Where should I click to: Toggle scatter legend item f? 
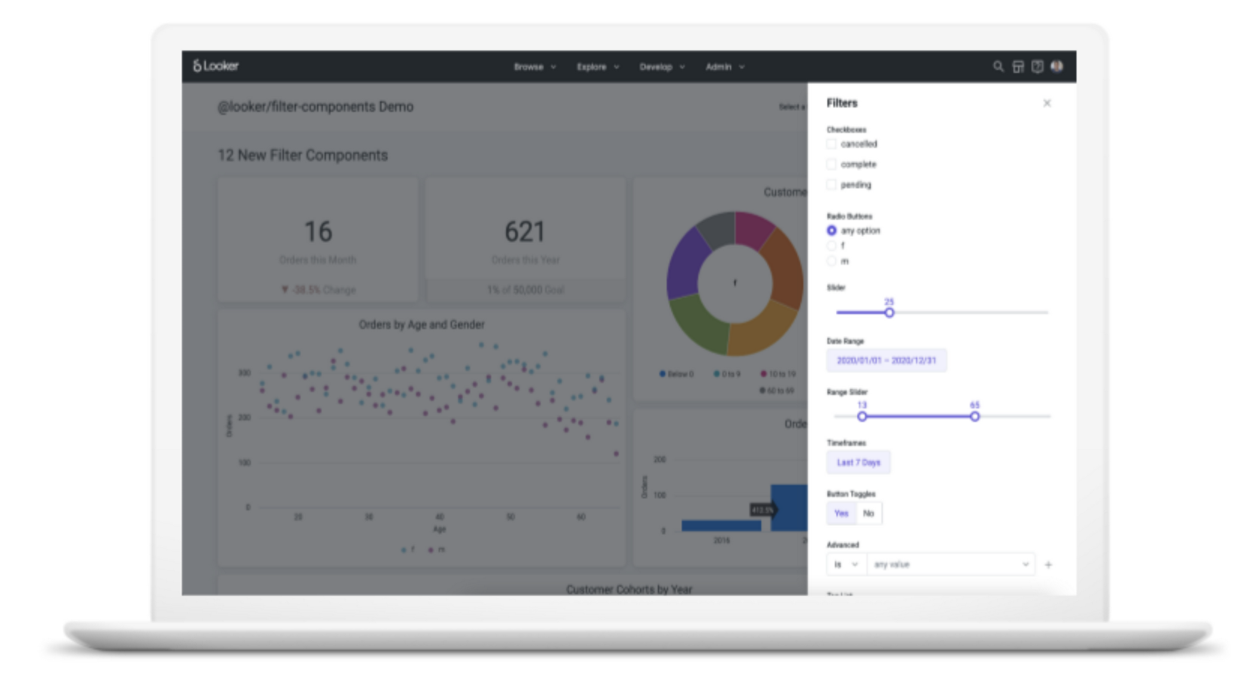[408, 549]
